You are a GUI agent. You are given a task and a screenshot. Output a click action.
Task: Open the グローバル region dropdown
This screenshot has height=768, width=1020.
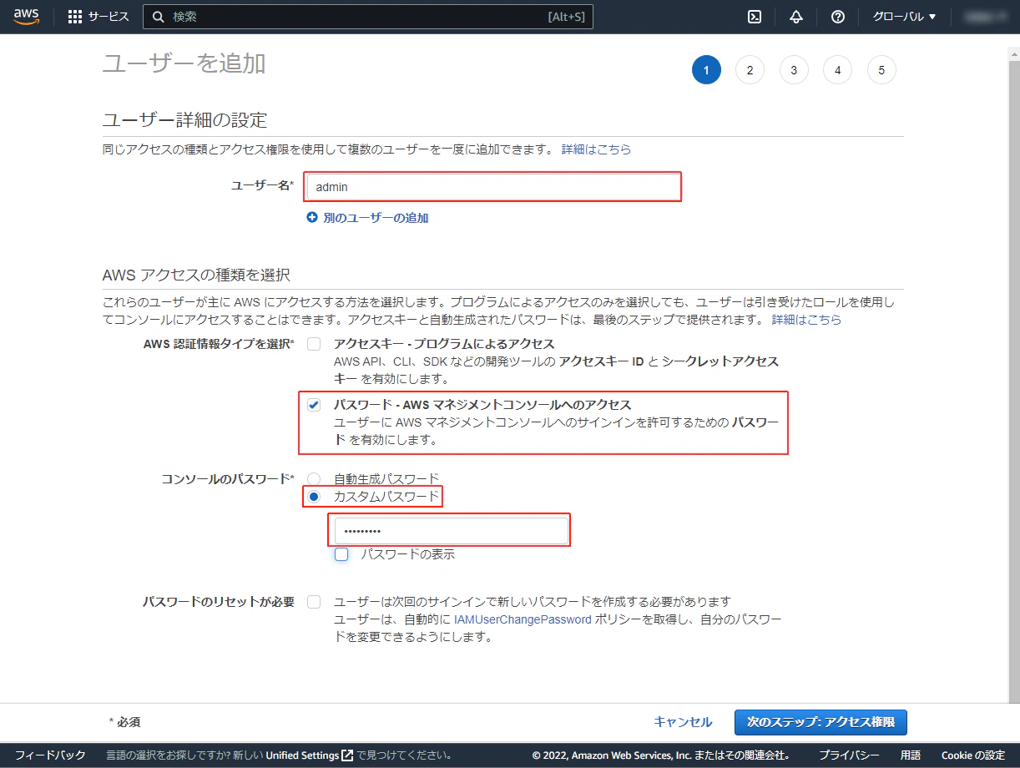[904, 17]
